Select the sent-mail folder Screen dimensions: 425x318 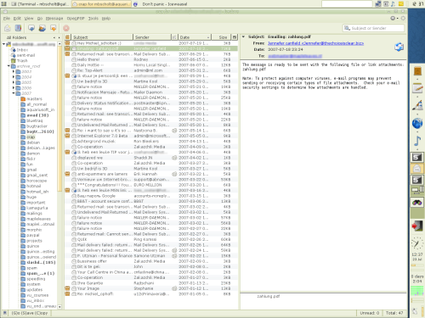point(25,55)
